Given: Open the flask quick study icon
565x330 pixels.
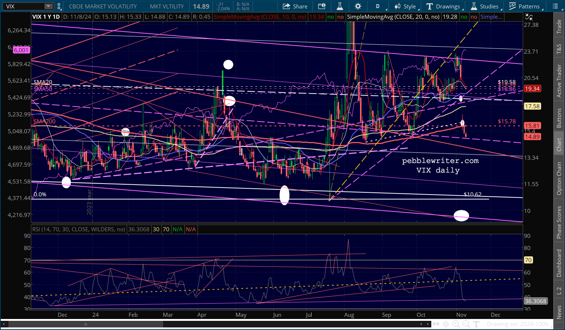Looking at the screenshot, I should coord(340,6).
